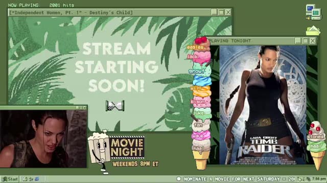Click the hourglass loading icon
Viewport: 327px width, 183px height.
pos(115,106)
